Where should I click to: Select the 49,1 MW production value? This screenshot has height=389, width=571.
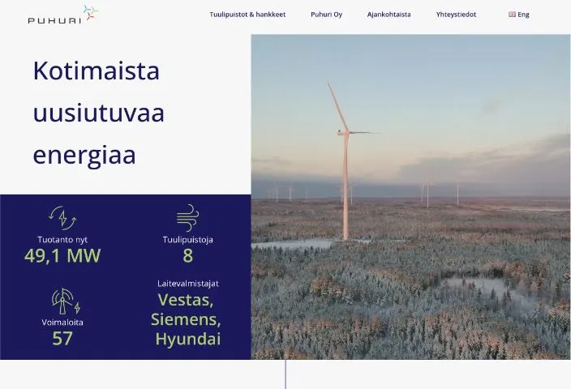62,255
